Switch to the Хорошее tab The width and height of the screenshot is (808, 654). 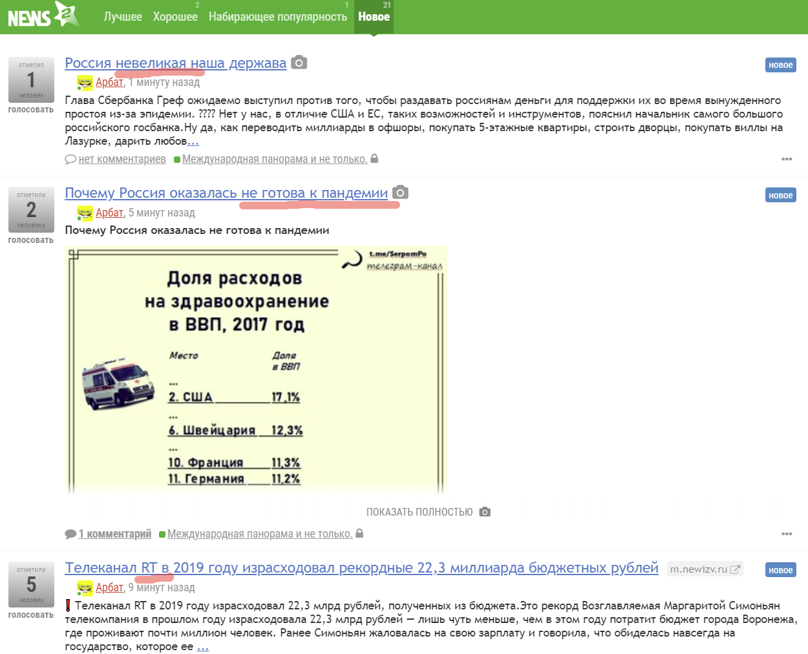175,17
